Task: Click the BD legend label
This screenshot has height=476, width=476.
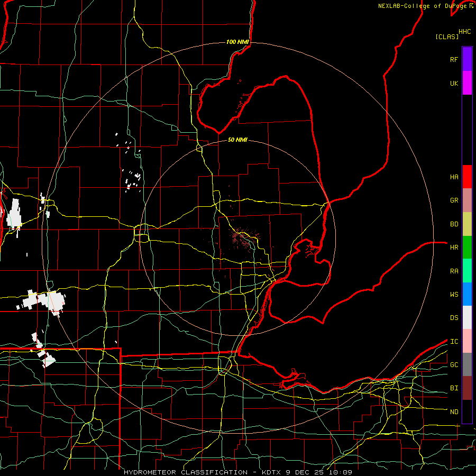Action: click(454, 224)
